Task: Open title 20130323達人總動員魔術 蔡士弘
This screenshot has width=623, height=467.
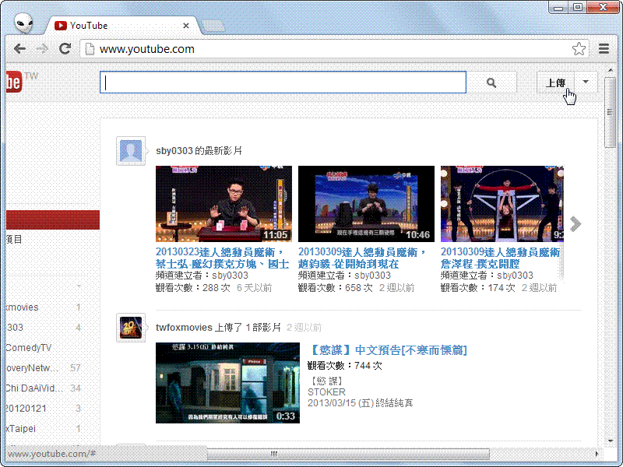Action: (x=223, y=258)
